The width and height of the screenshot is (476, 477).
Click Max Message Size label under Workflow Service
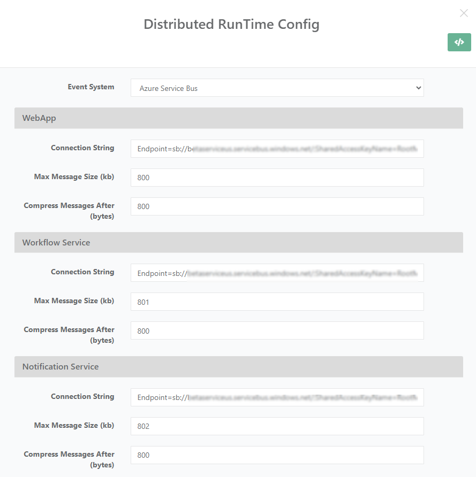74,301
